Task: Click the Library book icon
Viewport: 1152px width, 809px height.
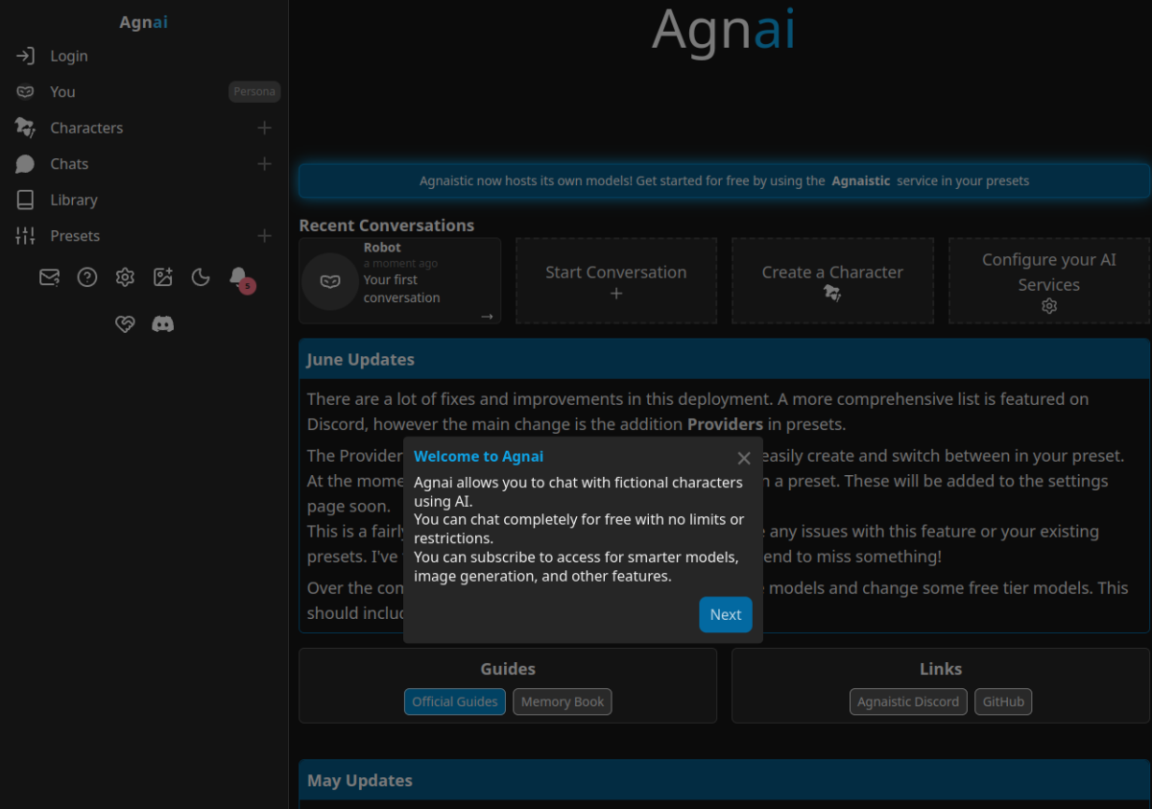Action: [25, 200]
